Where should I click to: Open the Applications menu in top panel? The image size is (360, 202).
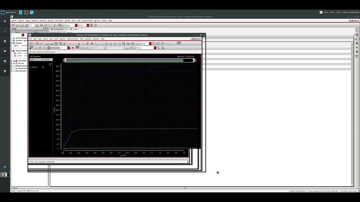tap(8, 12)
